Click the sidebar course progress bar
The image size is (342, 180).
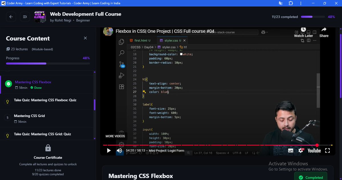[48, 63]
